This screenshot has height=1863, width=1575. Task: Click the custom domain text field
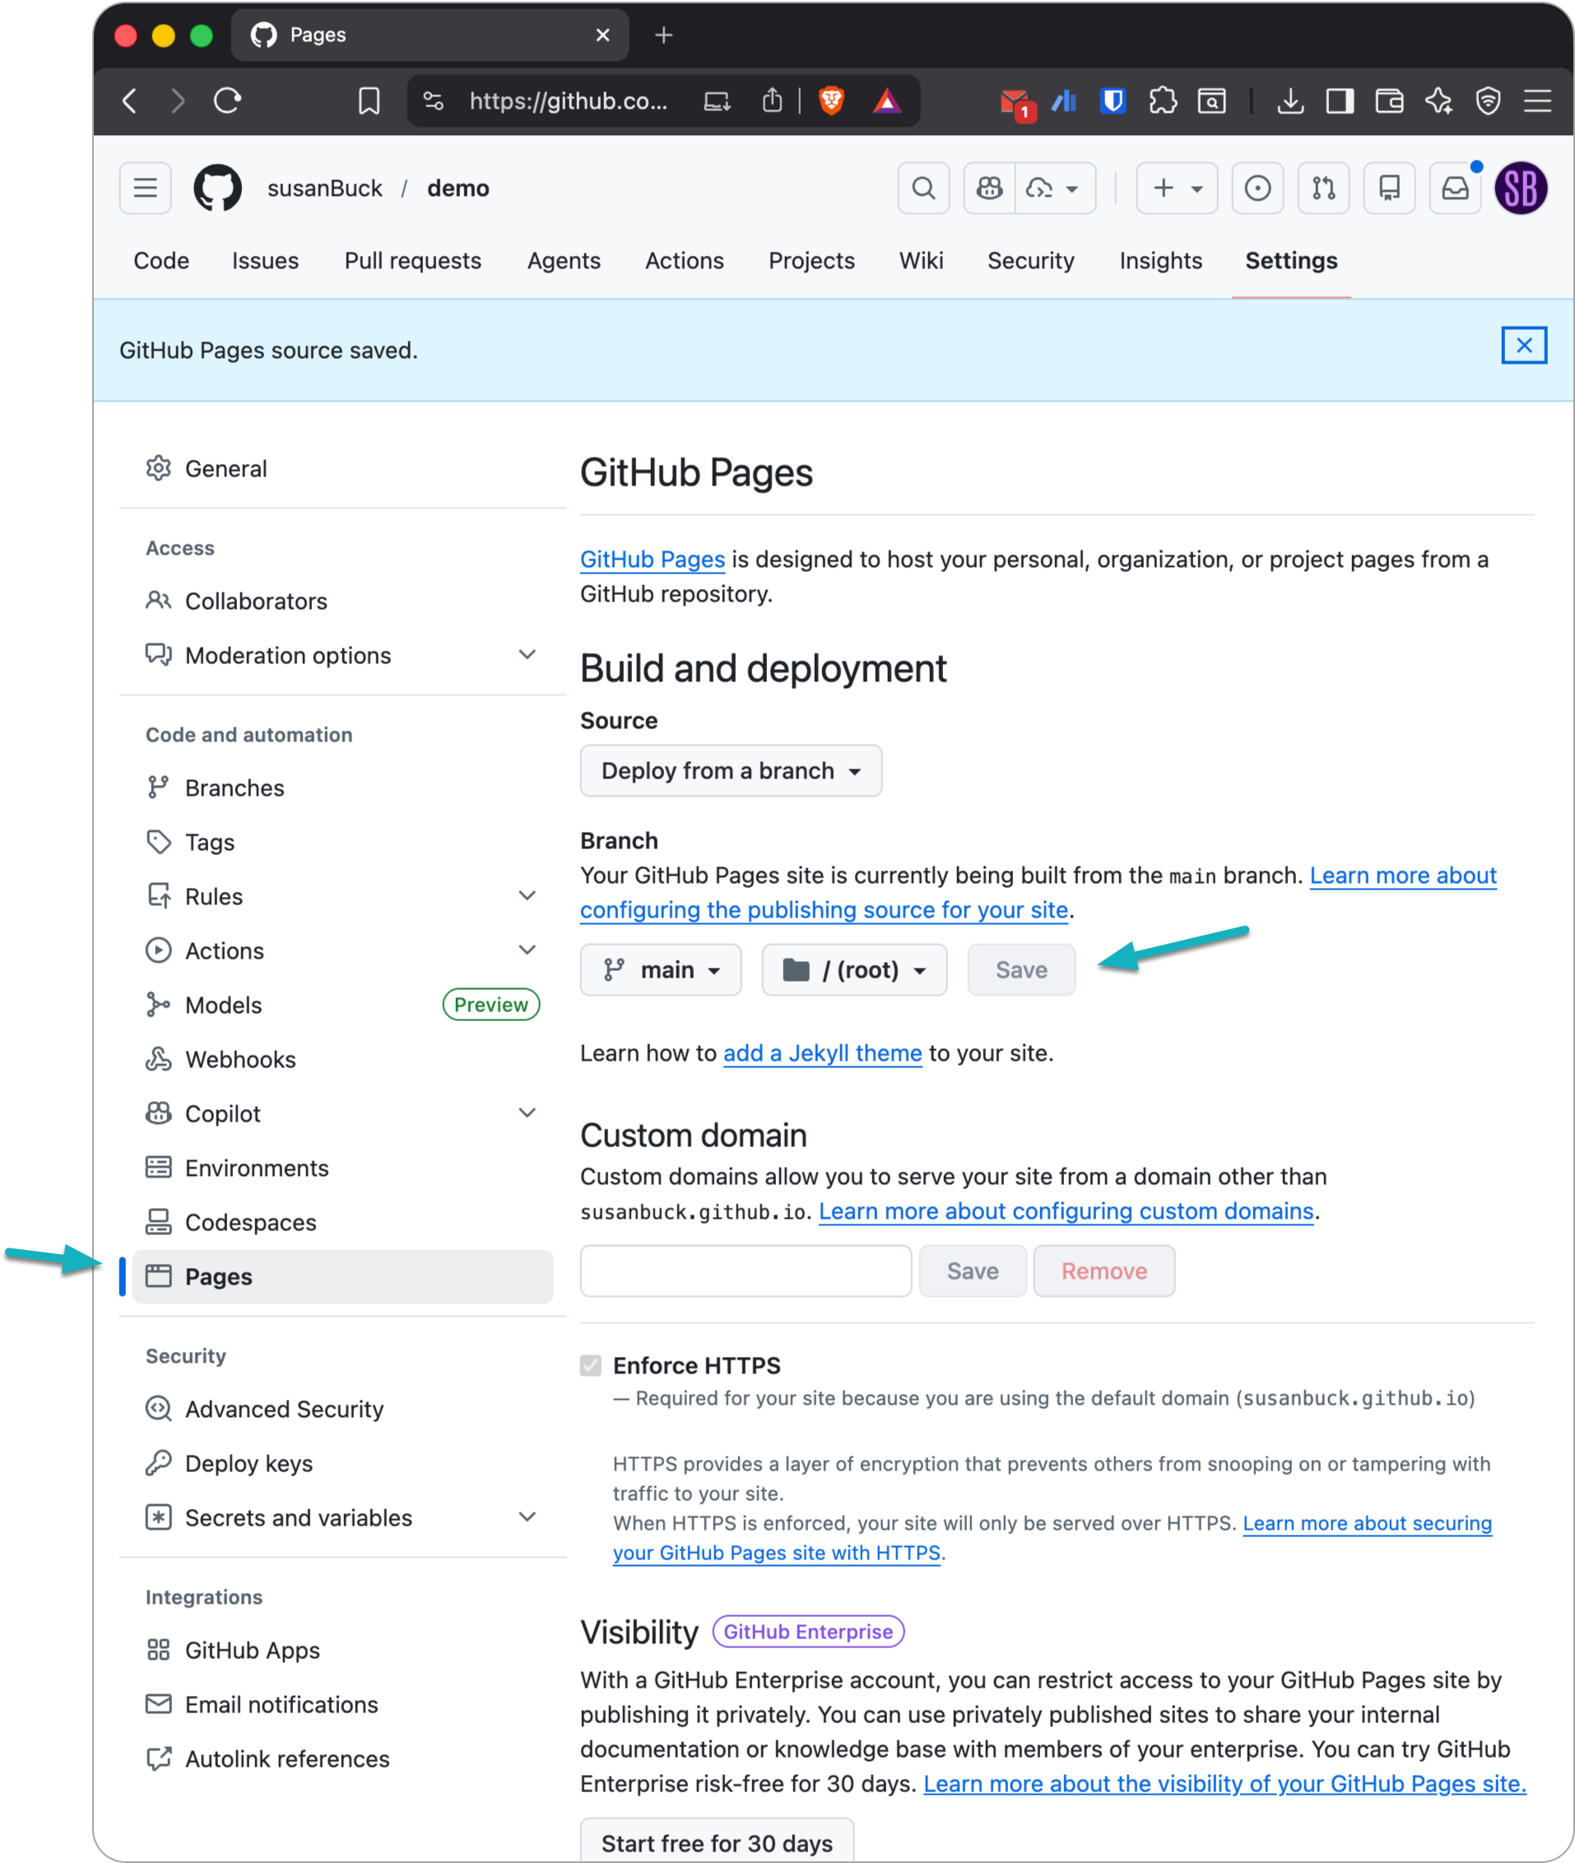[x=746, y=1271]
